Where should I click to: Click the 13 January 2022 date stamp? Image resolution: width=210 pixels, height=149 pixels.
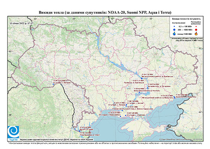21,23
